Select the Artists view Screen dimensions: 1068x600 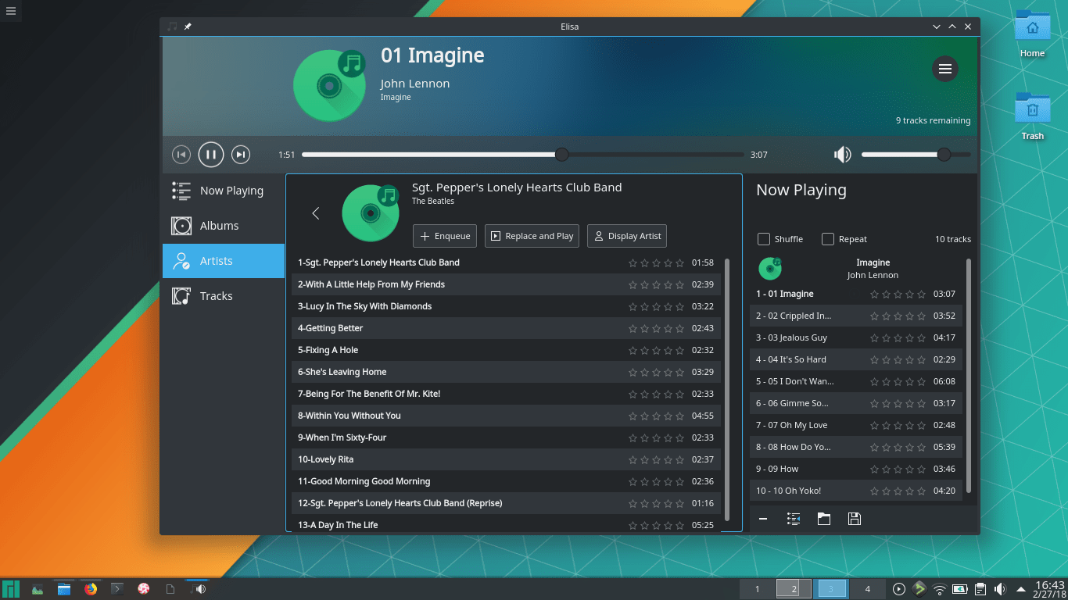223,261
